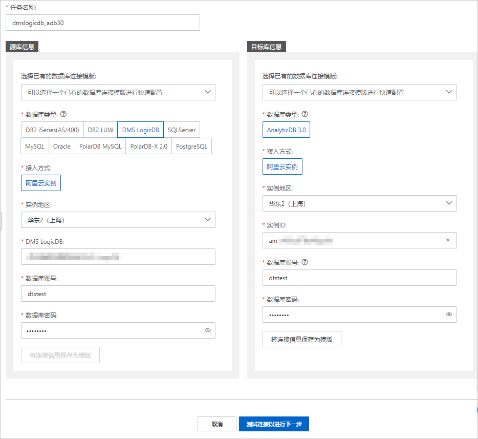
Task: Select AnalyticDB 3.0 target database type
Action: (286, 130)
